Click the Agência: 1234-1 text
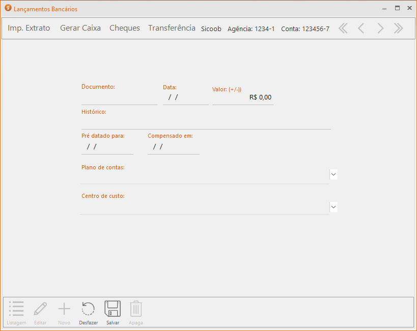 (251, 29)
